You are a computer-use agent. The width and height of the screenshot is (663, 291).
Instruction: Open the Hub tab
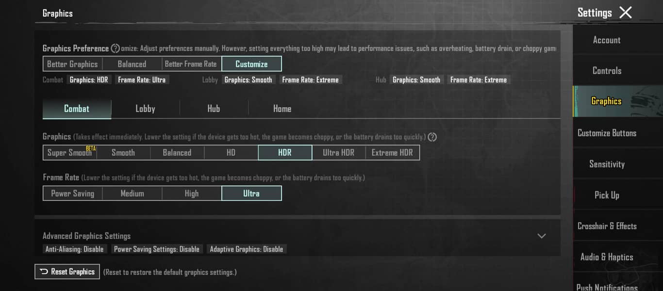(x=214, y=109)
